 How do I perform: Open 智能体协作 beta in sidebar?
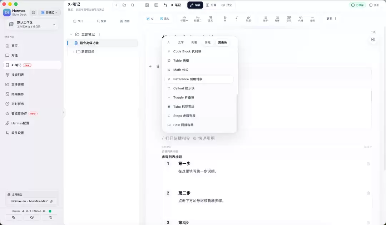click(32, 113)
